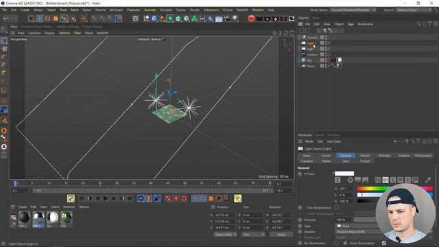
Task: Expand the Cloners object tree node
Action: tap(299, 37)
